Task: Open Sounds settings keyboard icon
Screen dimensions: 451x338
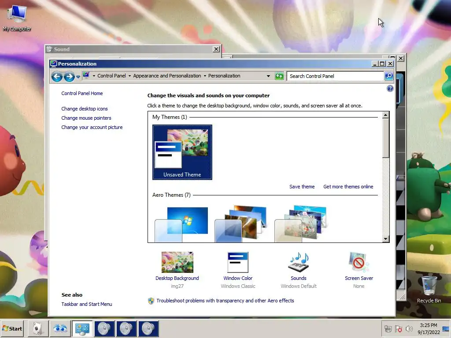Action: (298, 262)
